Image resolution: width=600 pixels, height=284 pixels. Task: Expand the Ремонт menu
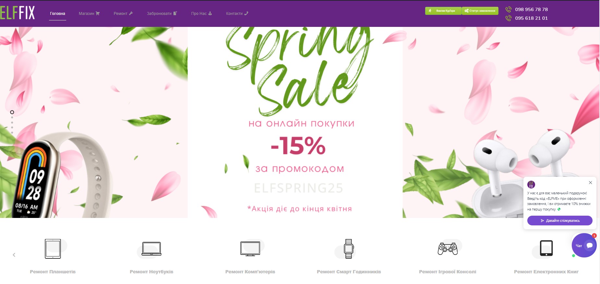click(x=123, y=14)
